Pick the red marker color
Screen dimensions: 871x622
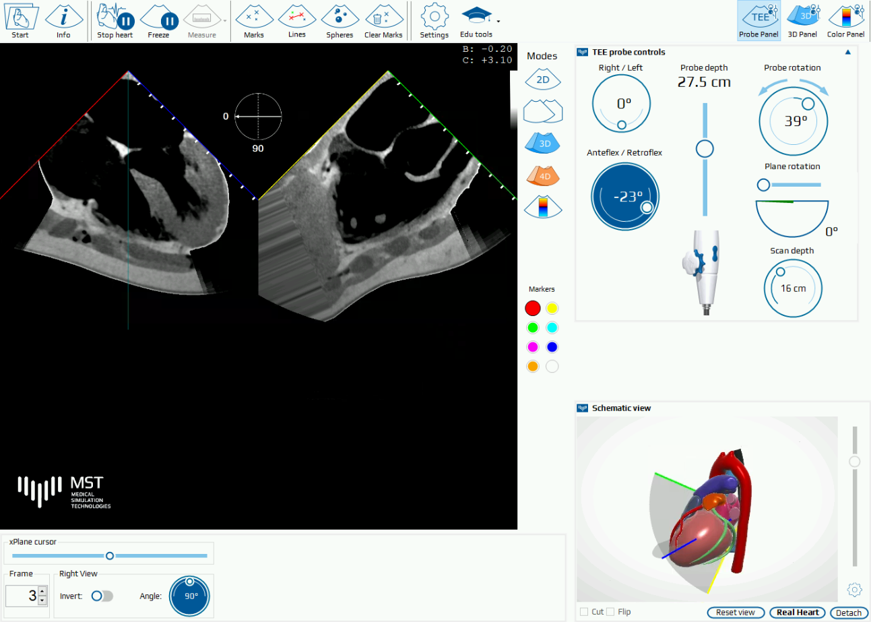(x=533, y=309)
